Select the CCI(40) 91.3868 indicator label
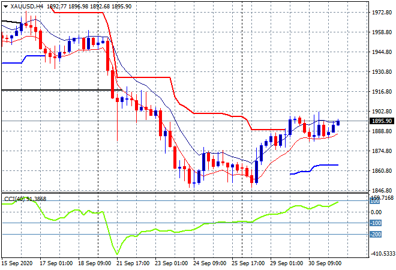This screenshot has height=270, width=396. click(25, 199)
